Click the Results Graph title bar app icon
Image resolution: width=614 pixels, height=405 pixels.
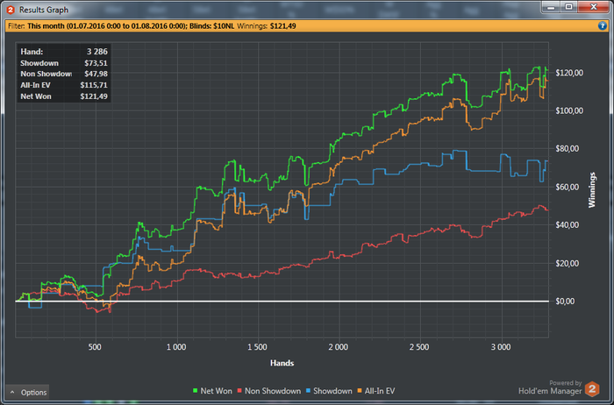(x=11, y=10)
